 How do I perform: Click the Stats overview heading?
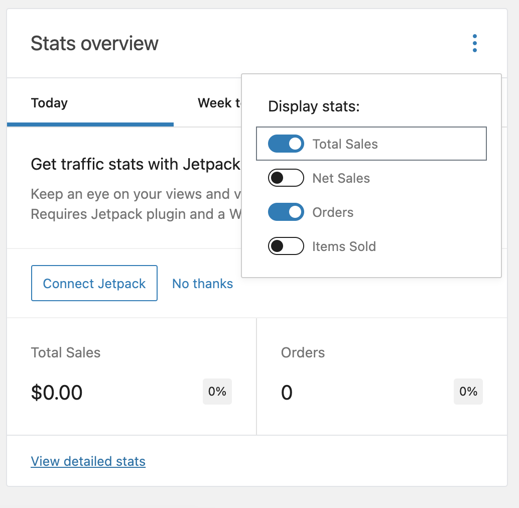pos(94,44)
